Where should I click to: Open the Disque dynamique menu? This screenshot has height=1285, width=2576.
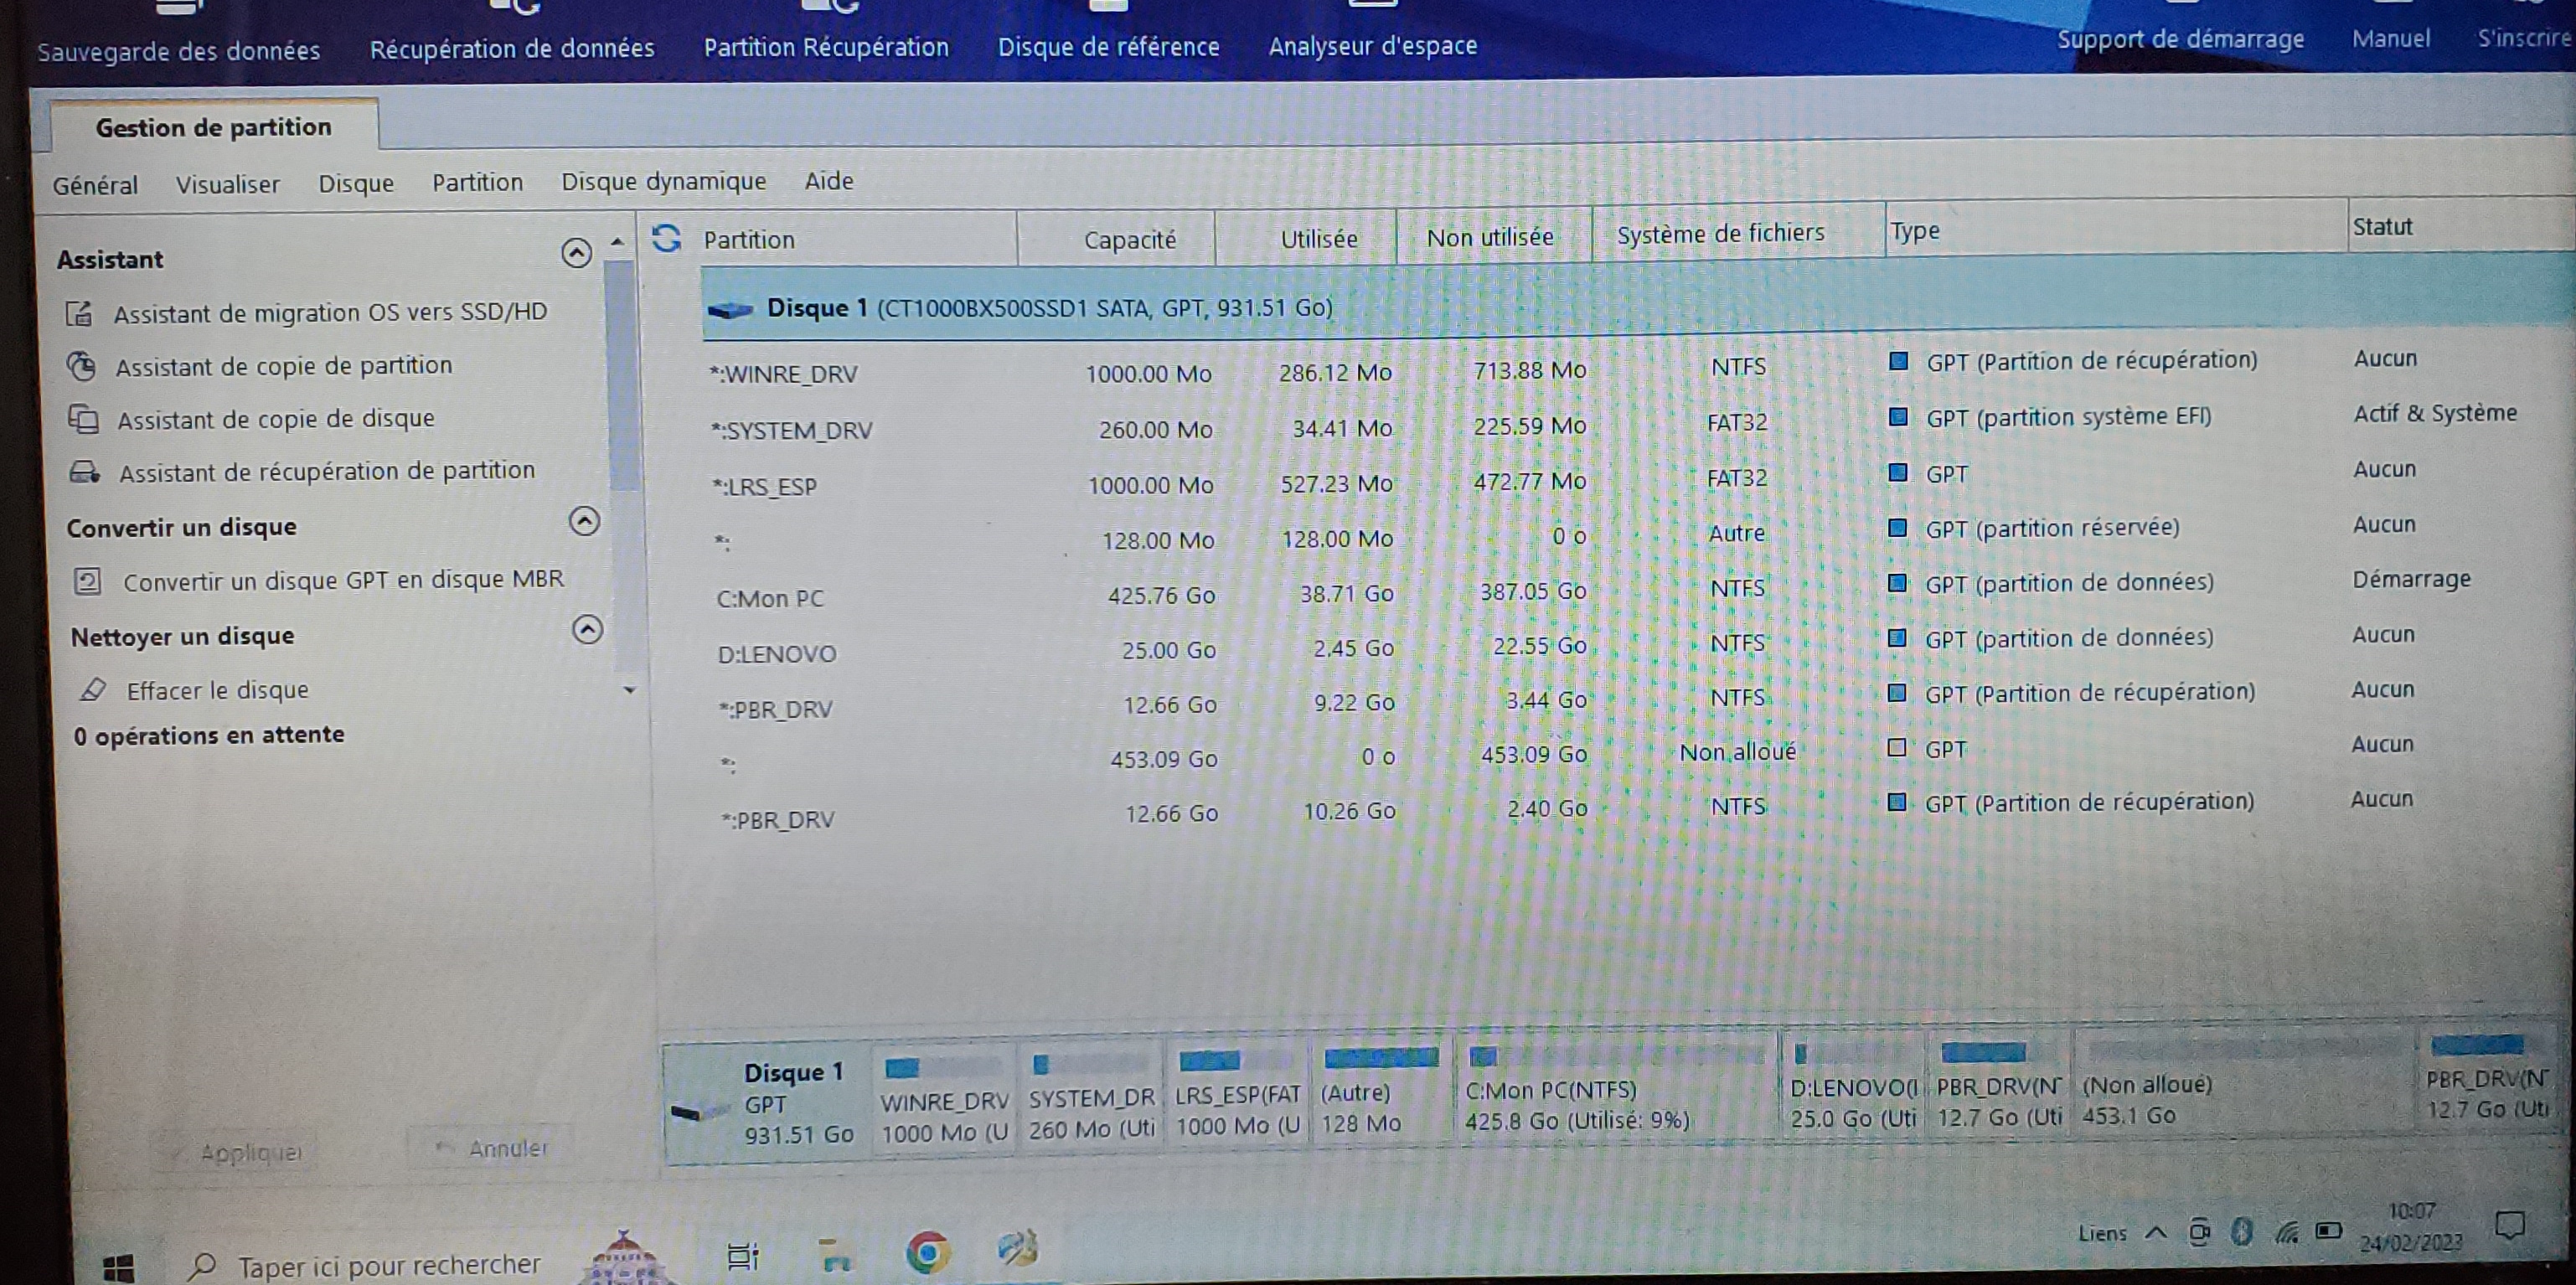click(663, 181)
